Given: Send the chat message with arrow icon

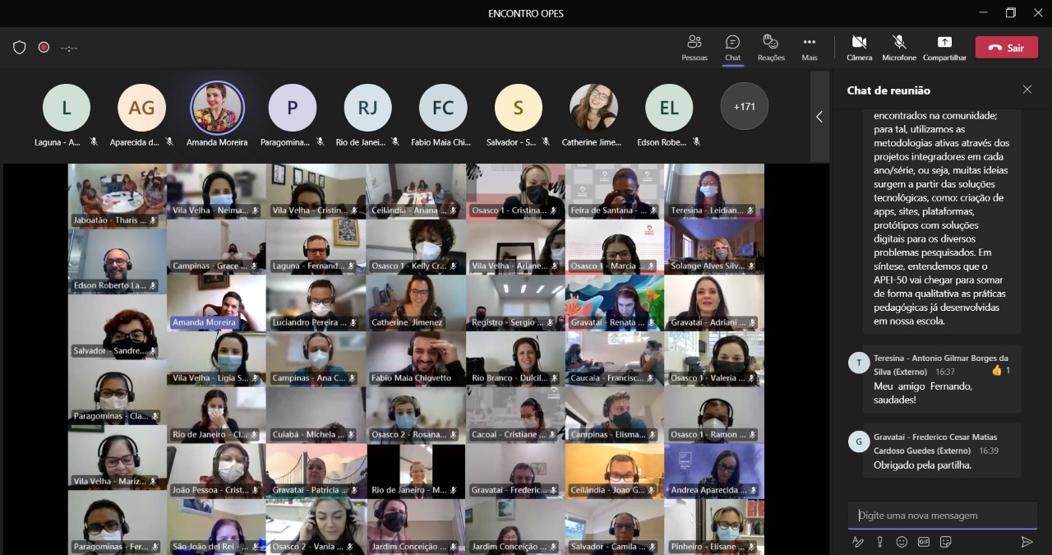Looking at the screenshot, I should tap(1027, 542).
